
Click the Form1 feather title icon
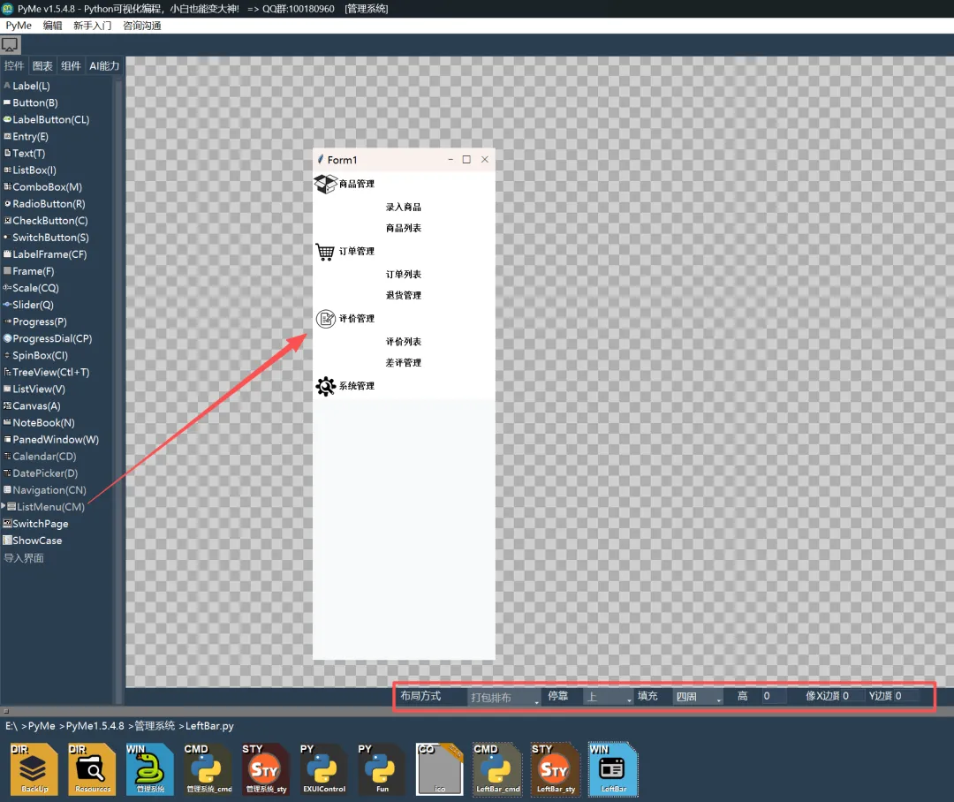[x=321, y=159]
